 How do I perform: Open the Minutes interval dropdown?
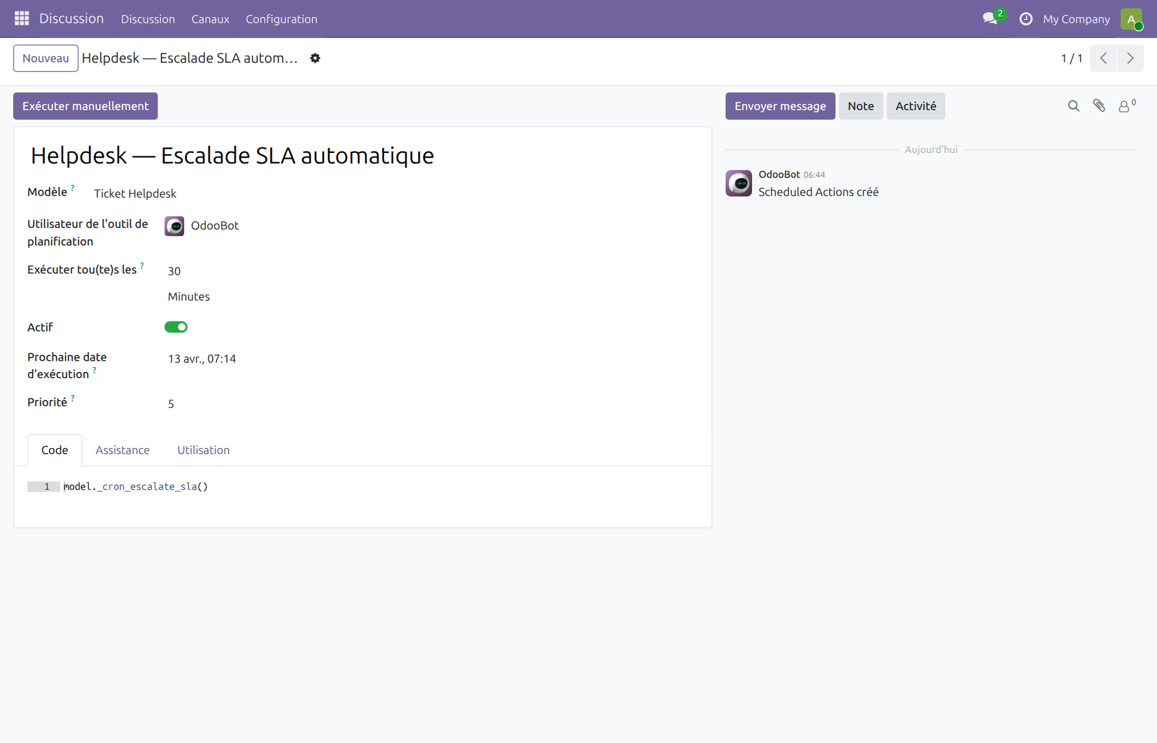(x=189, y=296)
